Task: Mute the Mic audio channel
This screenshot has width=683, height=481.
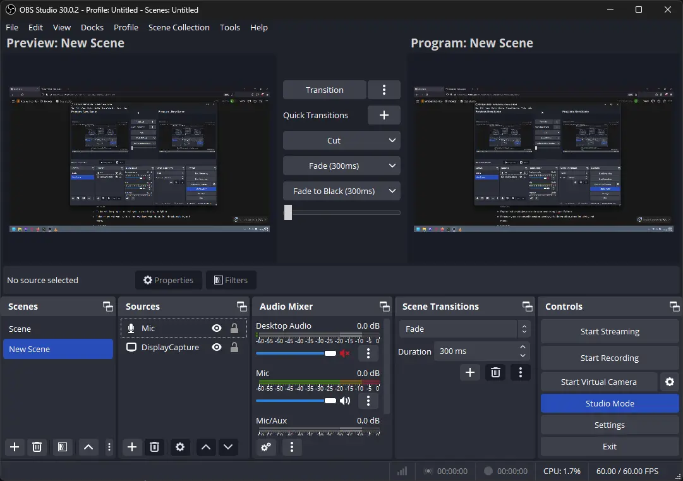Action: [x=345, y=401]
